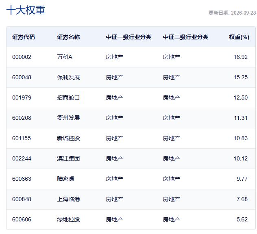The height and width of the screenshot is (234, 257).
Task: Select stock code 000002
Action: click(22, 57)
